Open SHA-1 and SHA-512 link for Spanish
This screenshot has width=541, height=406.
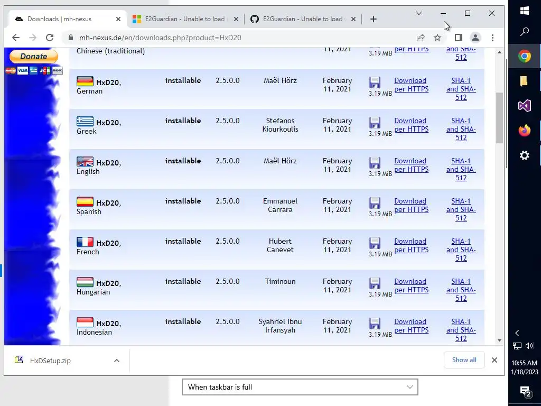click(461, 209)
